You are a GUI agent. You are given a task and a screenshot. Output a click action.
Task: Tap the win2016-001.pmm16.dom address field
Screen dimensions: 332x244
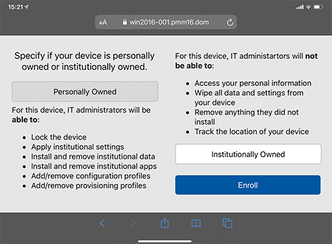(x=166, y=22)
